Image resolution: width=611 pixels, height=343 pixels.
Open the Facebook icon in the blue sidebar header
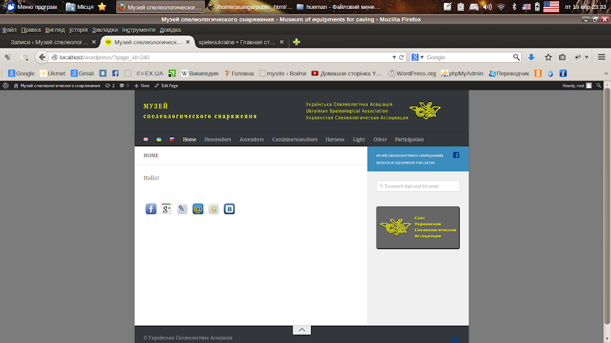(x=456, y=155)
